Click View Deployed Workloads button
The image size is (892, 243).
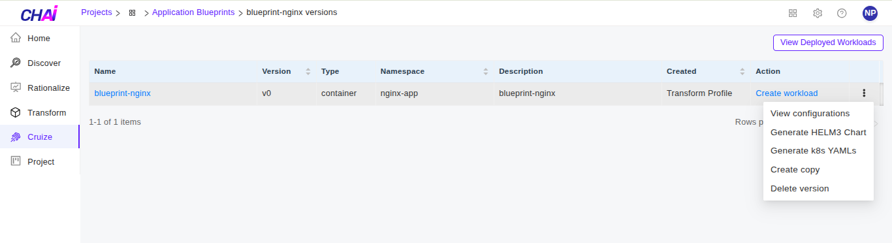point(828,42)
